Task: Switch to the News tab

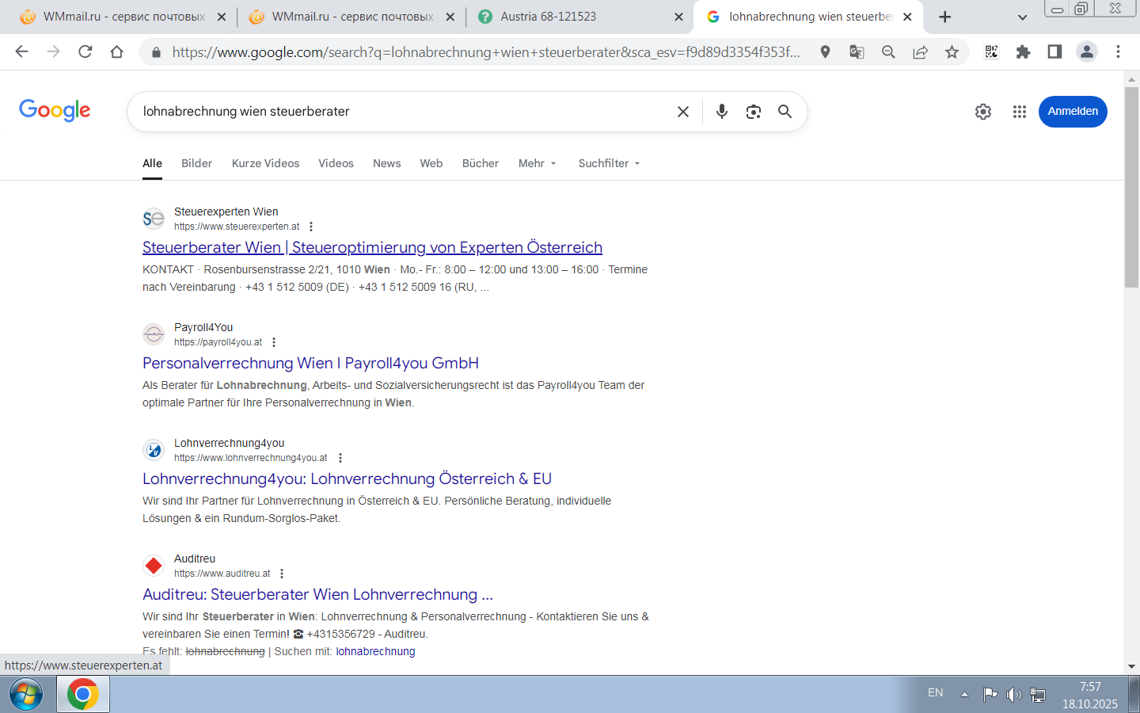Action: 386,163
